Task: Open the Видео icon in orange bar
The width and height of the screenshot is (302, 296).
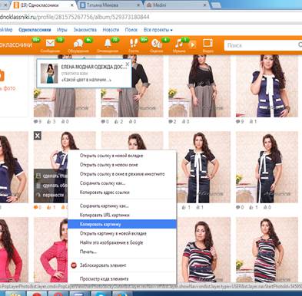Action: tap(207, 43)
